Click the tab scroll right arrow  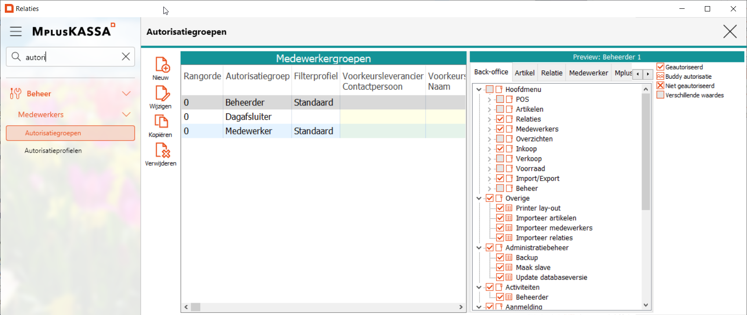pos(648,74)
